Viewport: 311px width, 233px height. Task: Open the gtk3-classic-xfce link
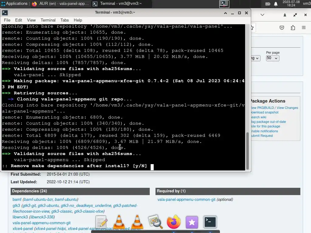tap(89, 211)
